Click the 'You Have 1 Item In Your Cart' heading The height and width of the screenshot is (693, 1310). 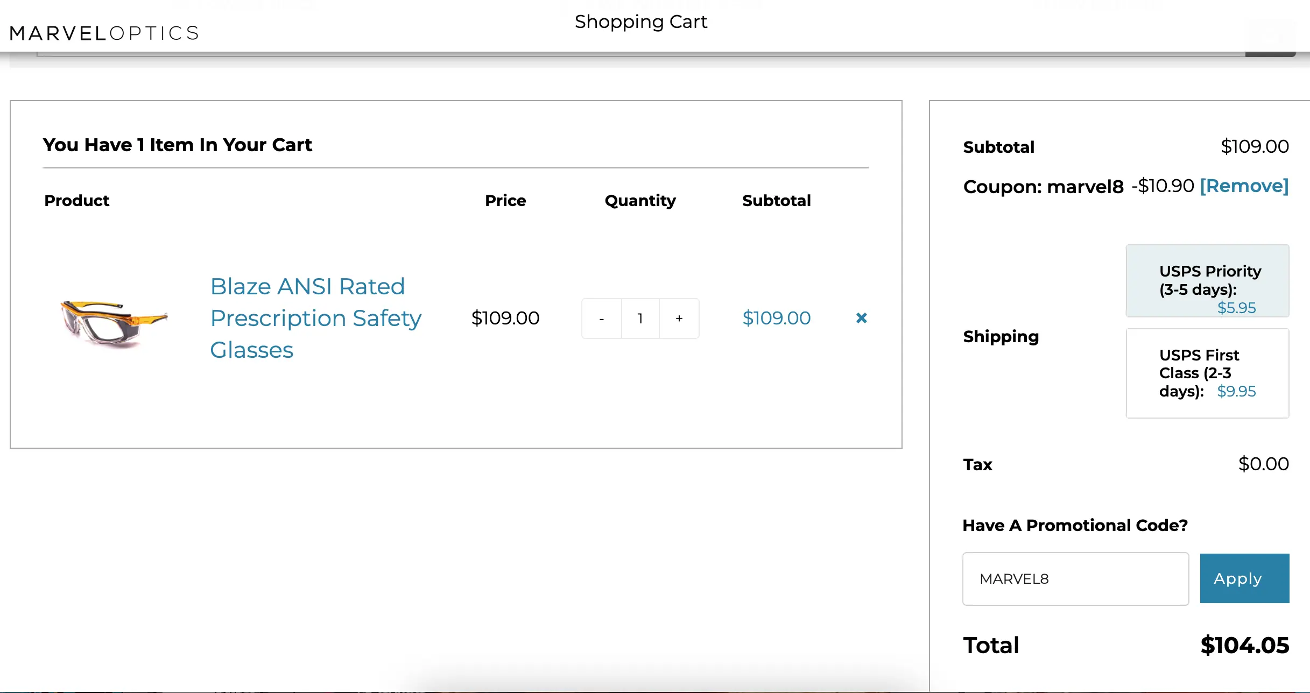click(178, 145)
